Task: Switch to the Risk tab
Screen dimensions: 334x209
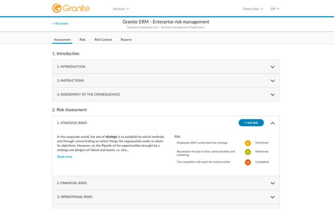Action: pyautogui.click(x=82, y=40)
